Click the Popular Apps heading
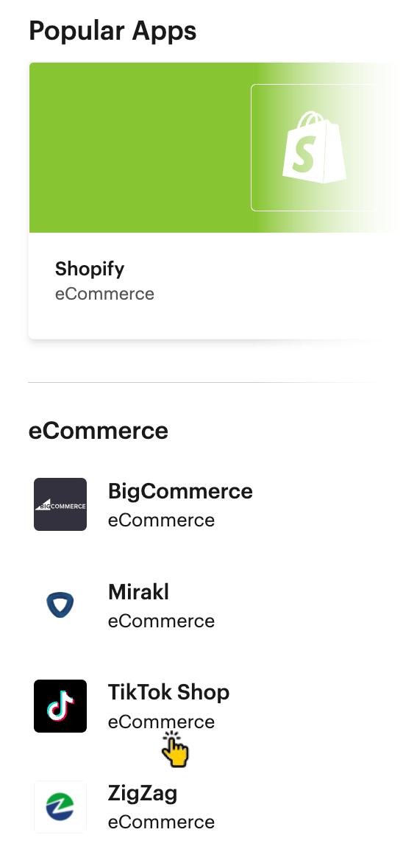This screenshot has width=403, height=860. tap(113, 31)
